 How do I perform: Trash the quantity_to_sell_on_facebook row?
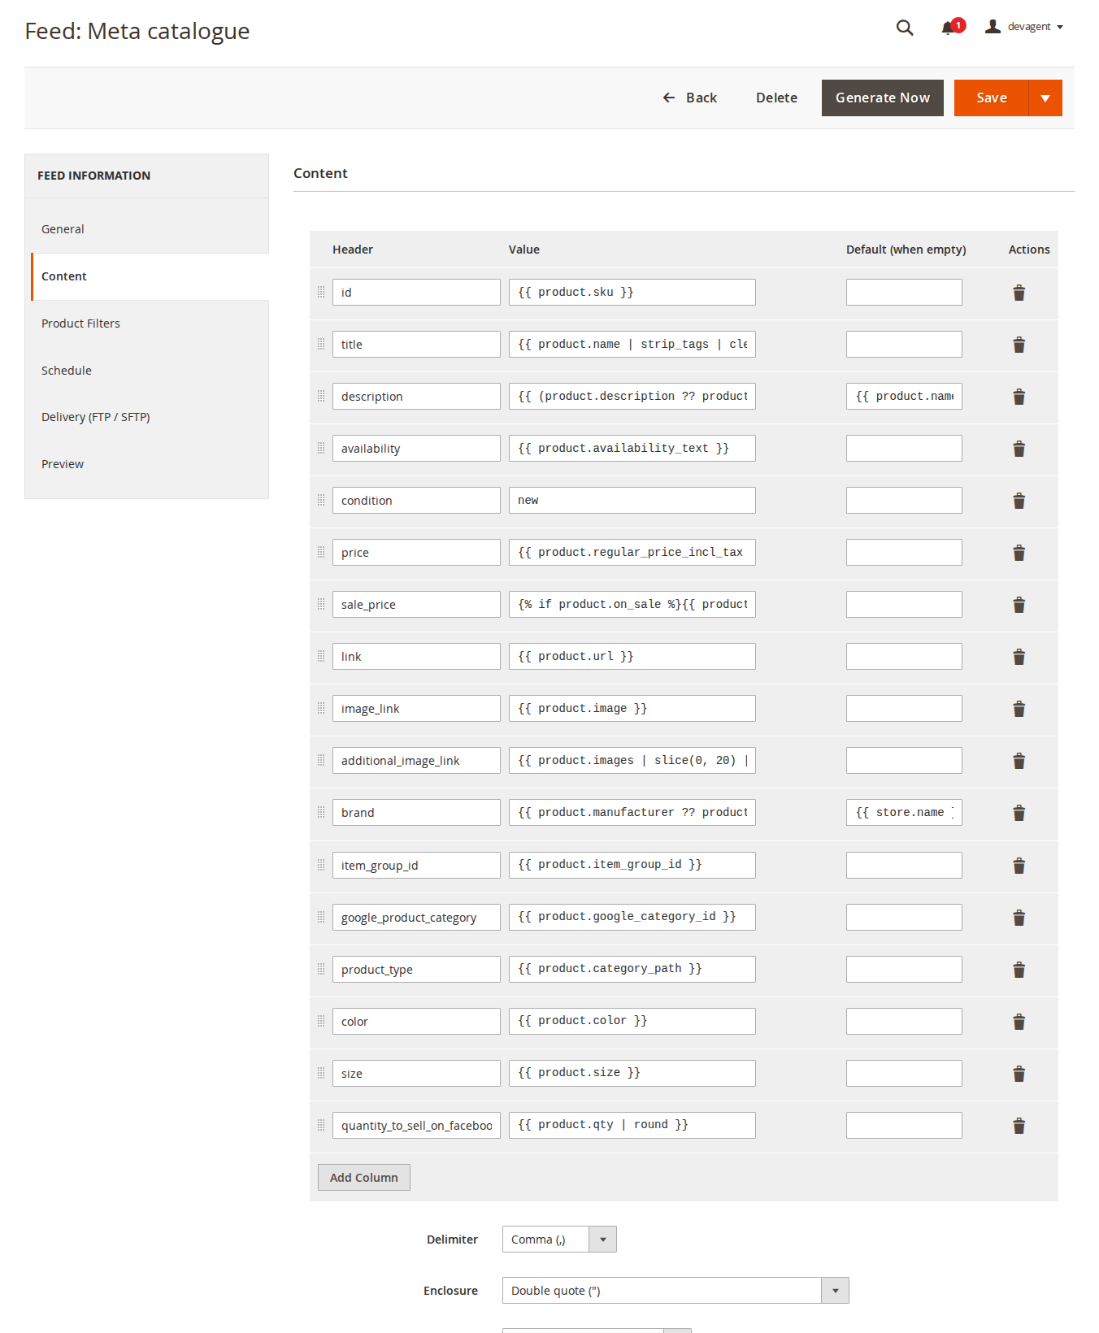point(1019,1126)
